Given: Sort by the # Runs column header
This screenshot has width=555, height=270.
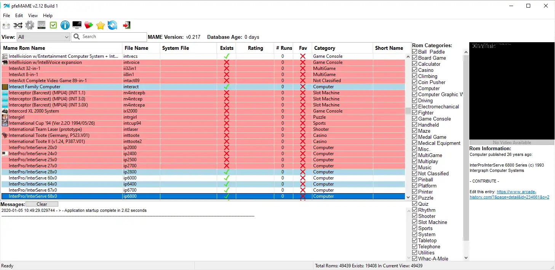Looking at the screenshot, I should pos(284,48).
